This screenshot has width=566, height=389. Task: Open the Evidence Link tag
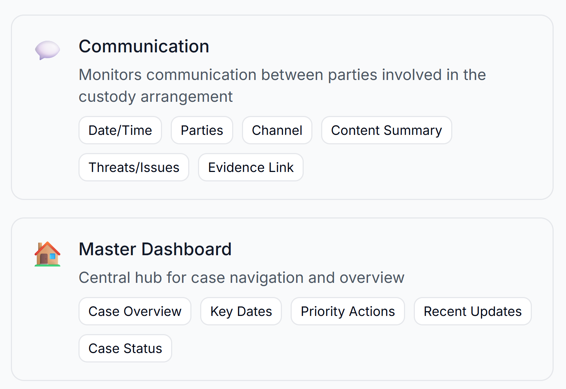(x=251, y=167)
